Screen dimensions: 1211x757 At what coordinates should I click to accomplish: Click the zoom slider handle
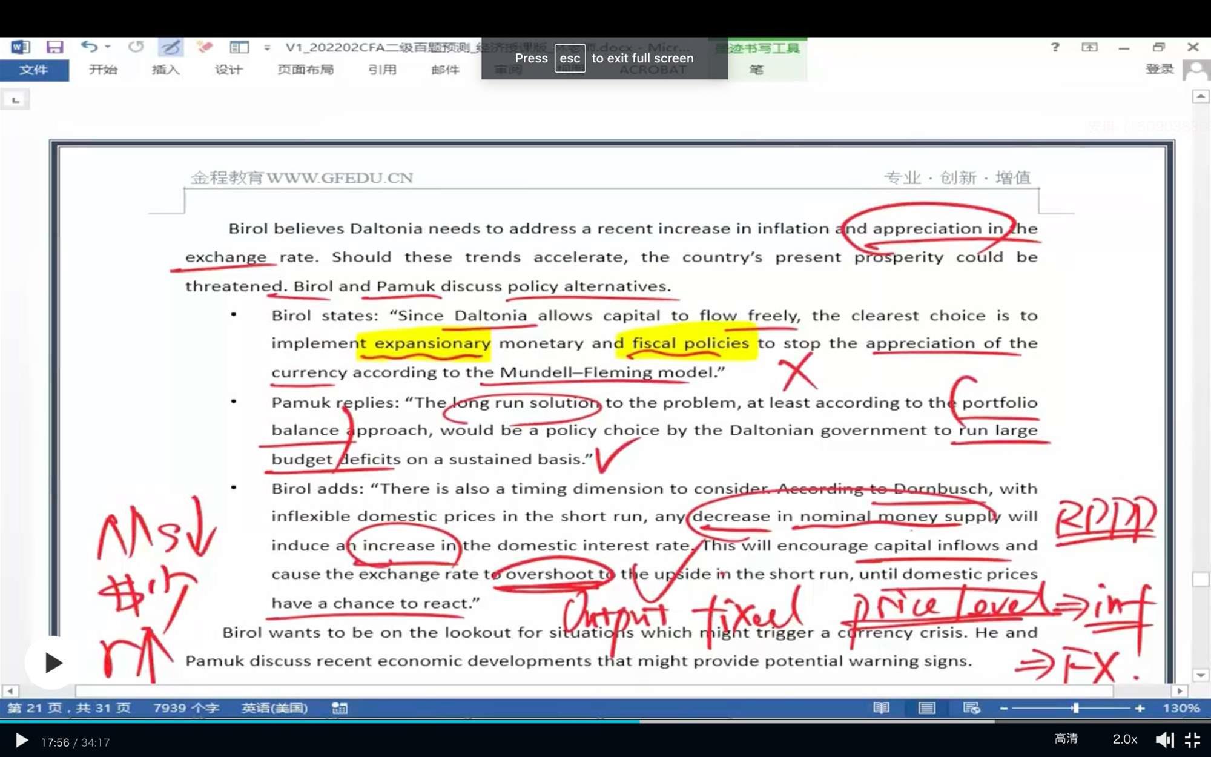1076,708
